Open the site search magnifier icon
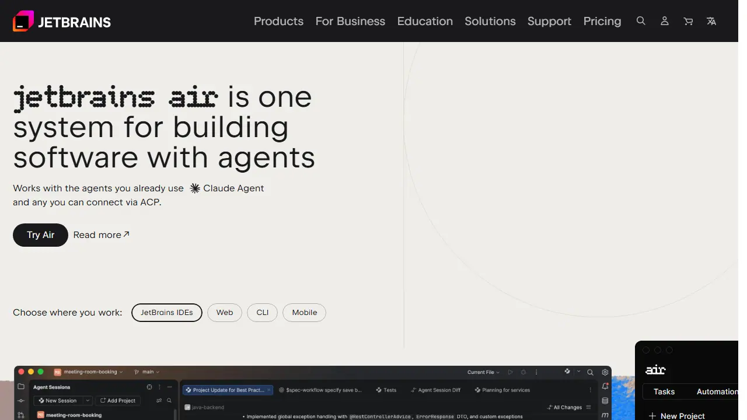The width and height of the screenshot is (747, 420). pos(641,21)
